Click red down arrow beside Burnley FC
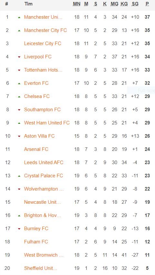The image size is (155, 275). click(19, 229)
